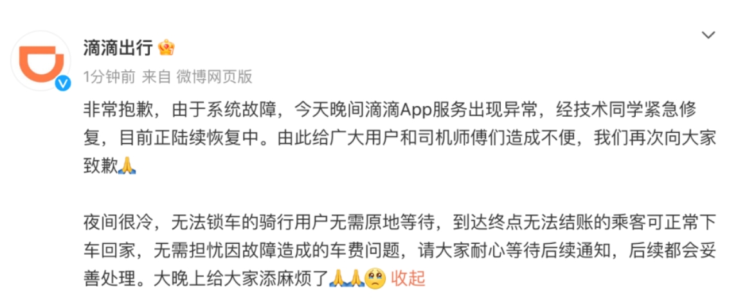The image size is (747, 308).
Task: Click first praying hands emoji after 添麻烦了
Action: pyautogui.click(x=338, y=278)
